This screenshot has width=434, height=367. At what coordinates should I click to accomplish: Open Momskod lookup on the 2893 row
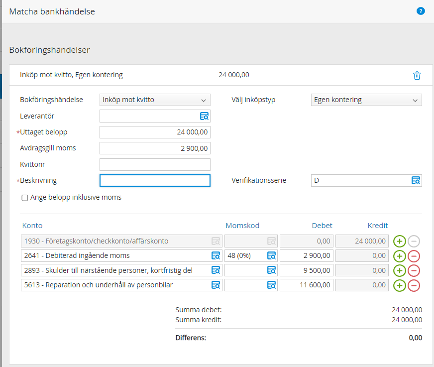pyautogui.click(x=272, y=270)
